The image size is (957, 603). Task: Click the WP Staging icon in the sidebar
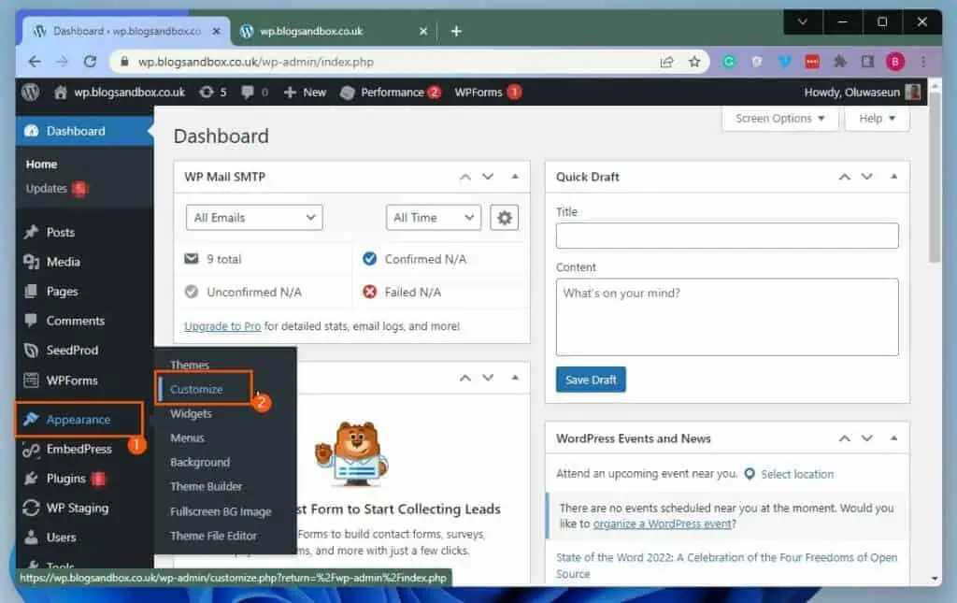pos(31,509)
